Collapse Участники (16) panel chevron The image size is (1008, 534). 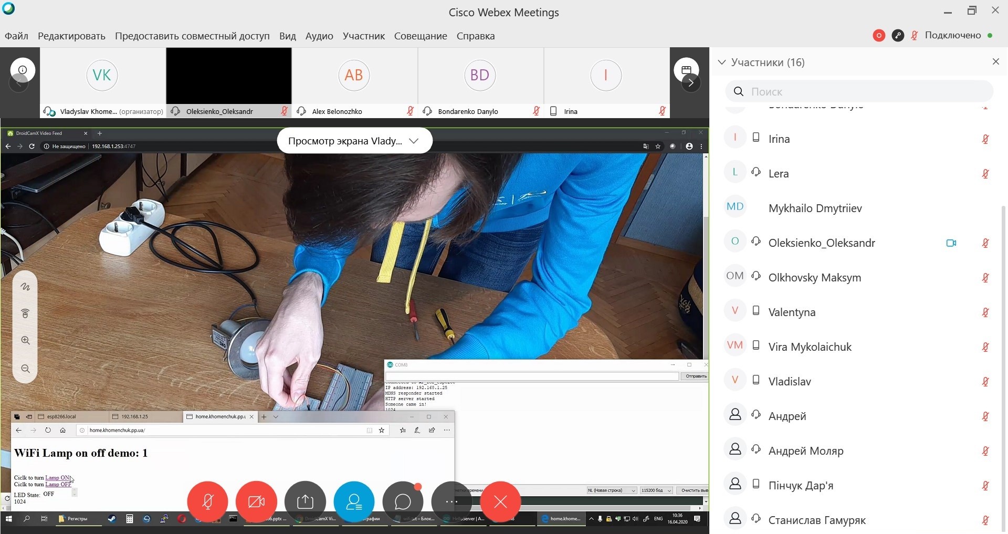pos(722,62)
